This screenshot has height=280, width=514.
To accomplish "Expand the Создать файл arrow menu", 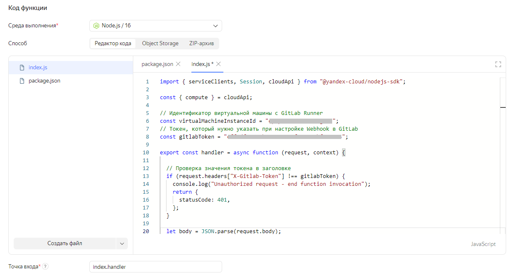I will click(122, 243).
